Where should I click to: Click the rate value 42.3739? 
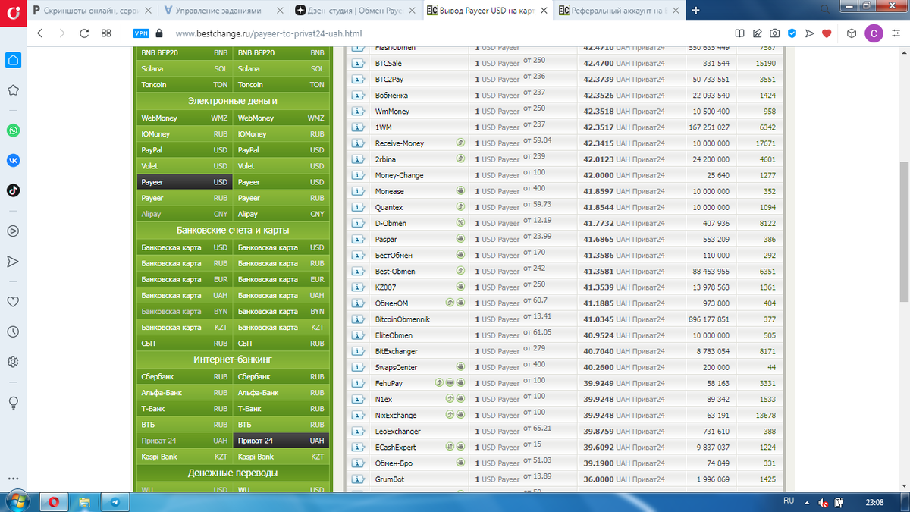click(x=598, y=80)
